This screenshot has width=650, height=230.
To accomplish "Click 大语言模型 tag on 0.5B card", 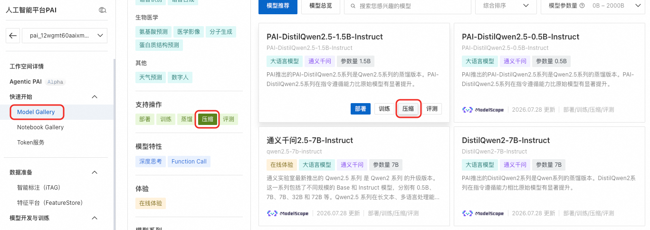I will 480,61.
